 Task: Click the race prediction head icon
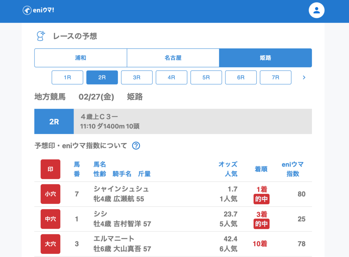tap(41, 36)
